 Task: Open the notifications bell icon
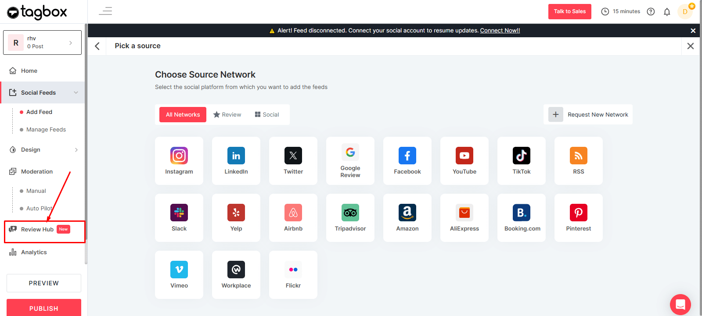667,12
